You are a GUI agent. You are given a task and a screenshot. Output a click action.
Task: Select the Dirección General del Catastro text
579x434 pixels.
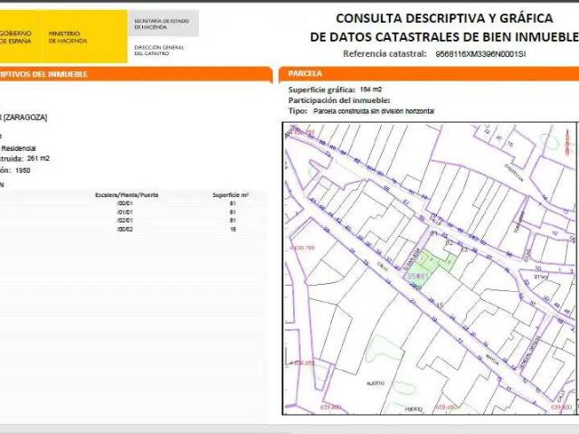click(159, 51)
